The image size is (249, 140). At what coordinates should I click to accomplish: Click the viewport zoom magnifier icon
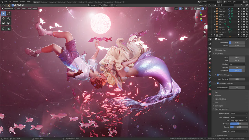pos(204,24)
